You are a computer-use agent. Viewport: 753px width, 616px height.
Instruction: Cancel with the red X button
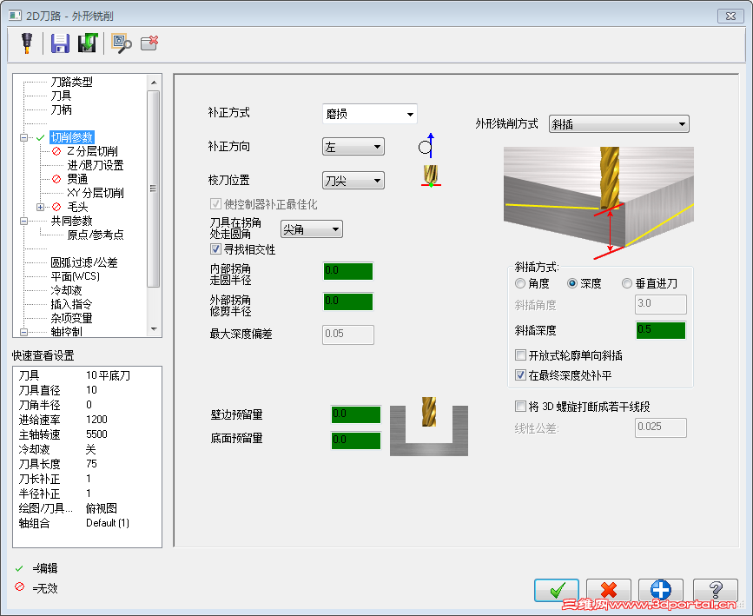click(609, 589)
